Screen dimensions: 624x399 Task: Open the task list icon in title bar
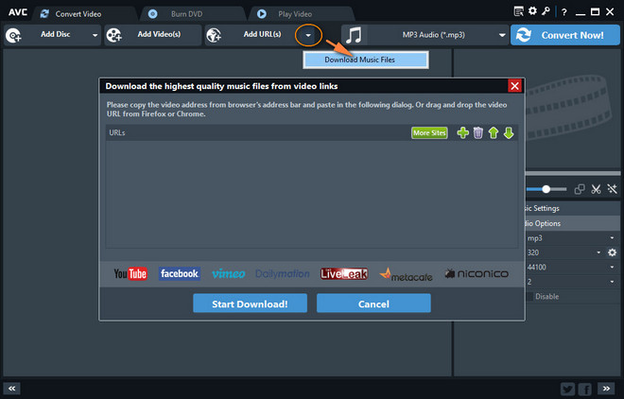click(x=518, y=11)
